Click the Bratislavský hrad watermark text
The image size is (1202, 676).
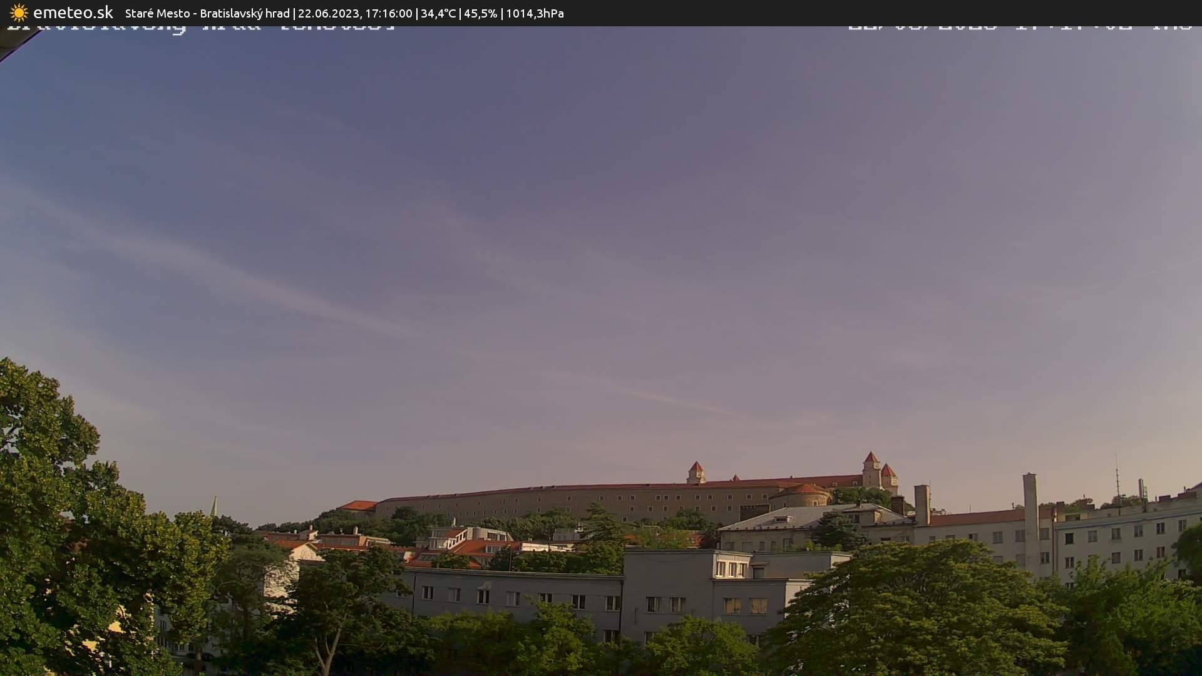[x=200, y=25]
